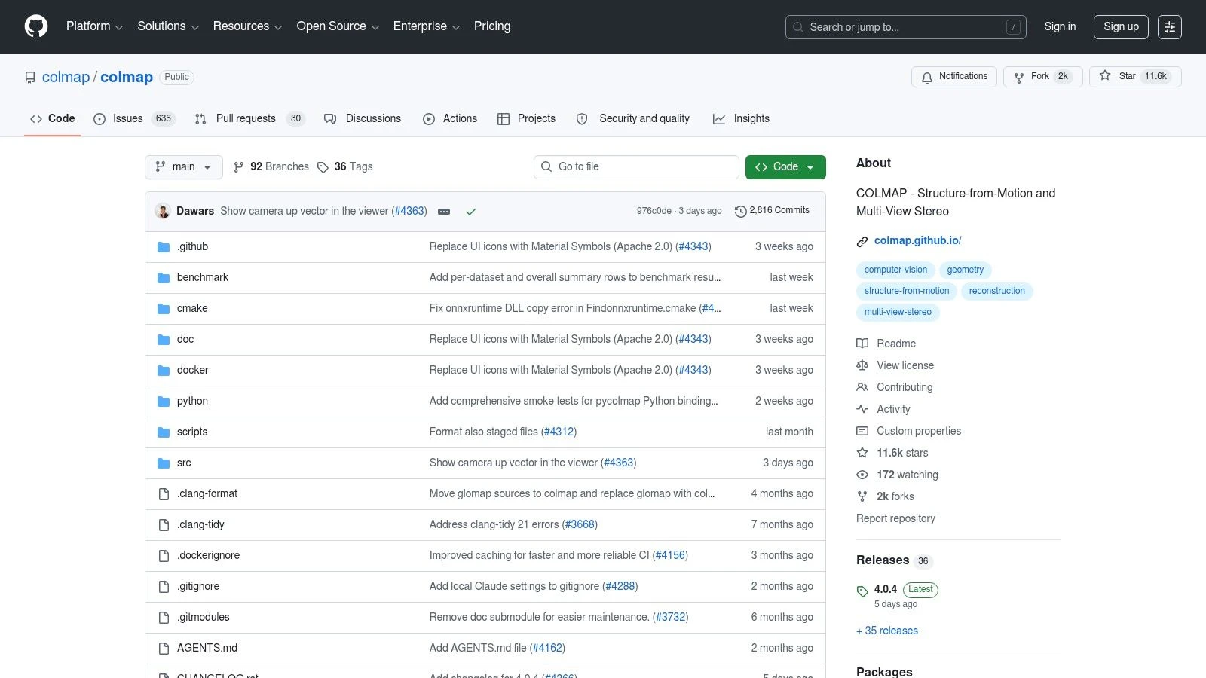
Task: Click the tags icon next to 36 Tags
Action: click(323, 167)
